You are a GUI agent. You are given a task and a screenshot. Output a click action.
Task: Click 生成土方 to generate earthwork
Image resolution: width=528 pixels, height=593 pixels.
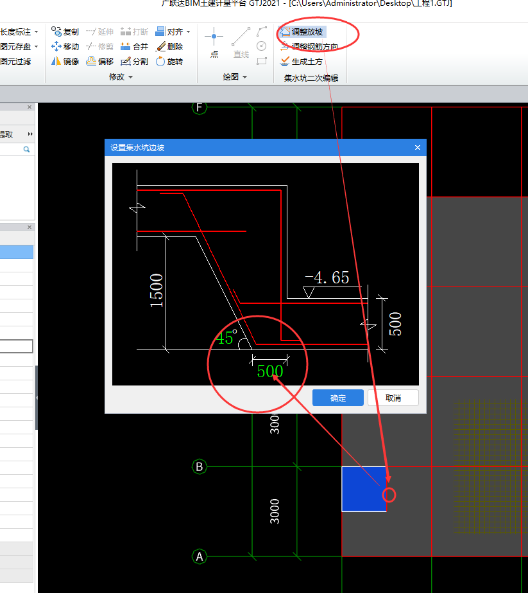click(x=302, y=61)
